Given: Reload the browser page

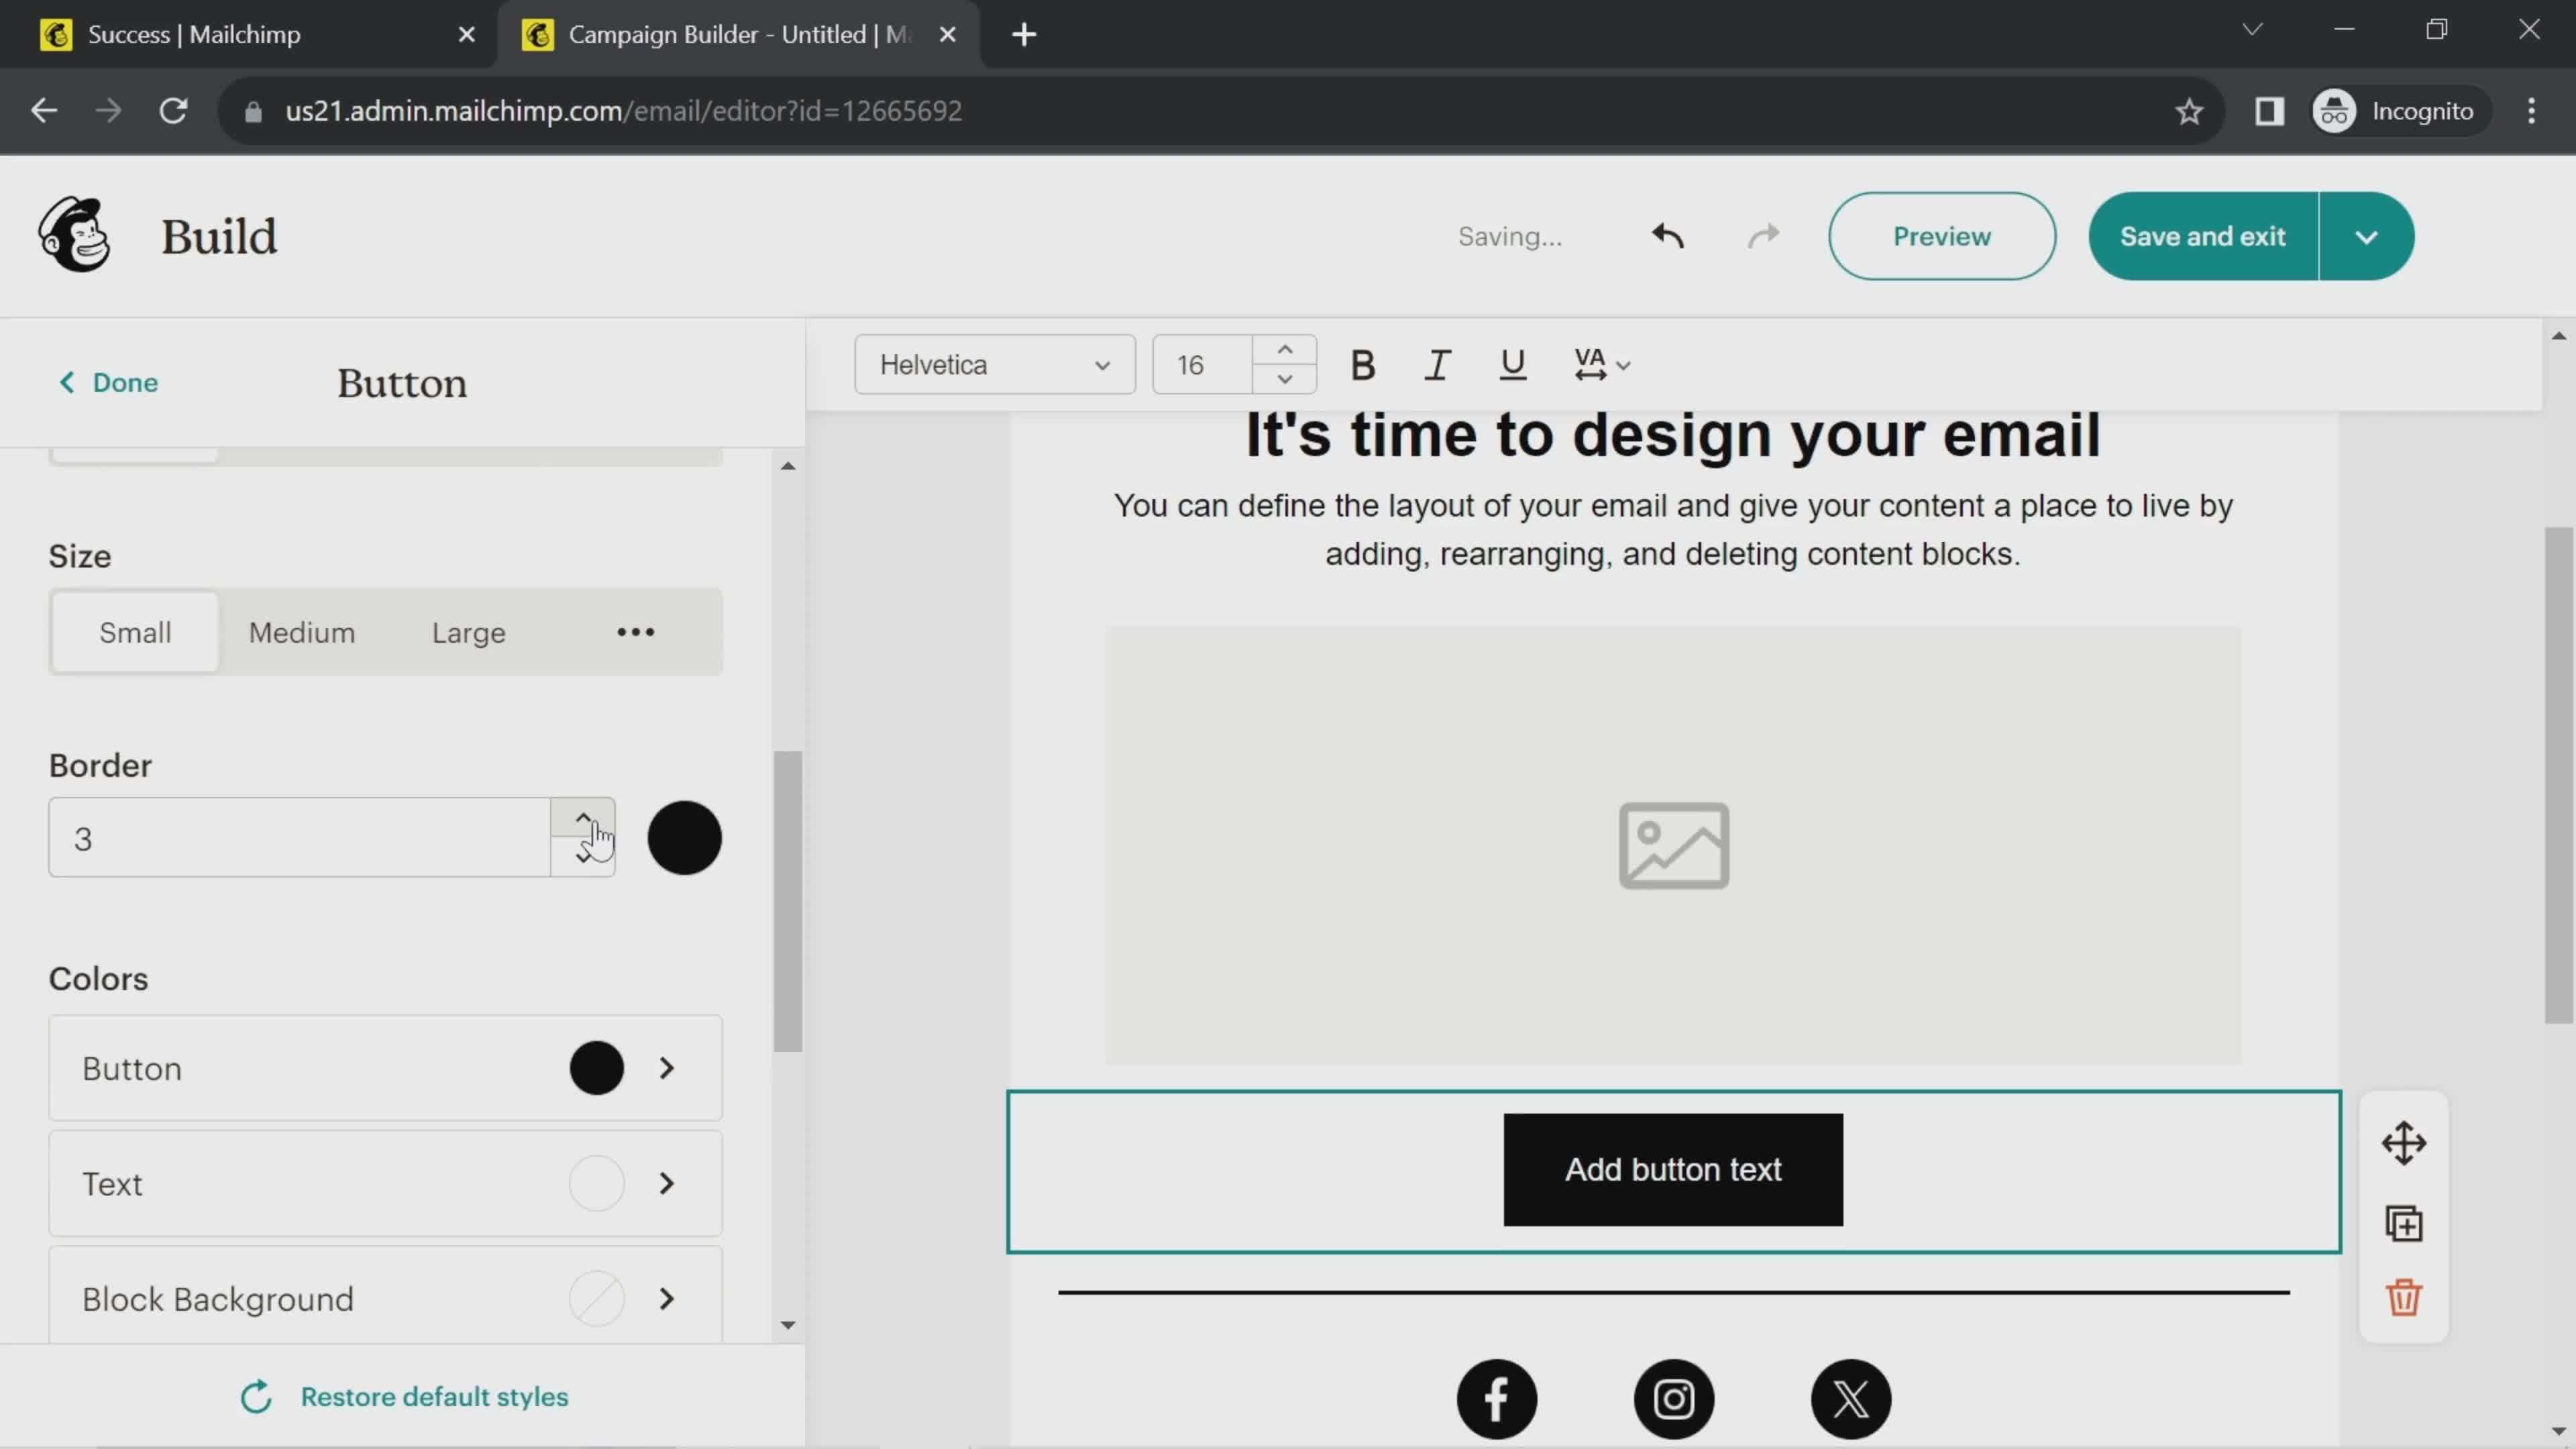Looking at the screenshot, I should pyautogui.click(x=174, y=111).
